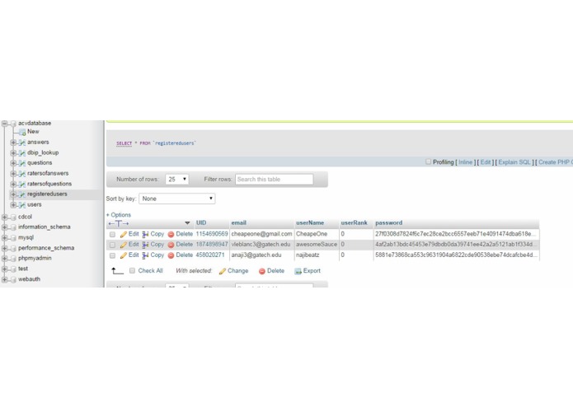Click the pencil icon beside Change

tap(222, 271)
